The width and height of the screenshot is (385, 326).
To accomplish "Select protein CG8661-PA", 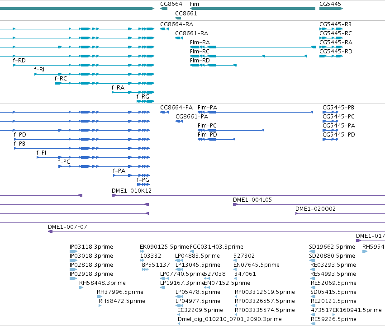I will (x=192, y=117).
